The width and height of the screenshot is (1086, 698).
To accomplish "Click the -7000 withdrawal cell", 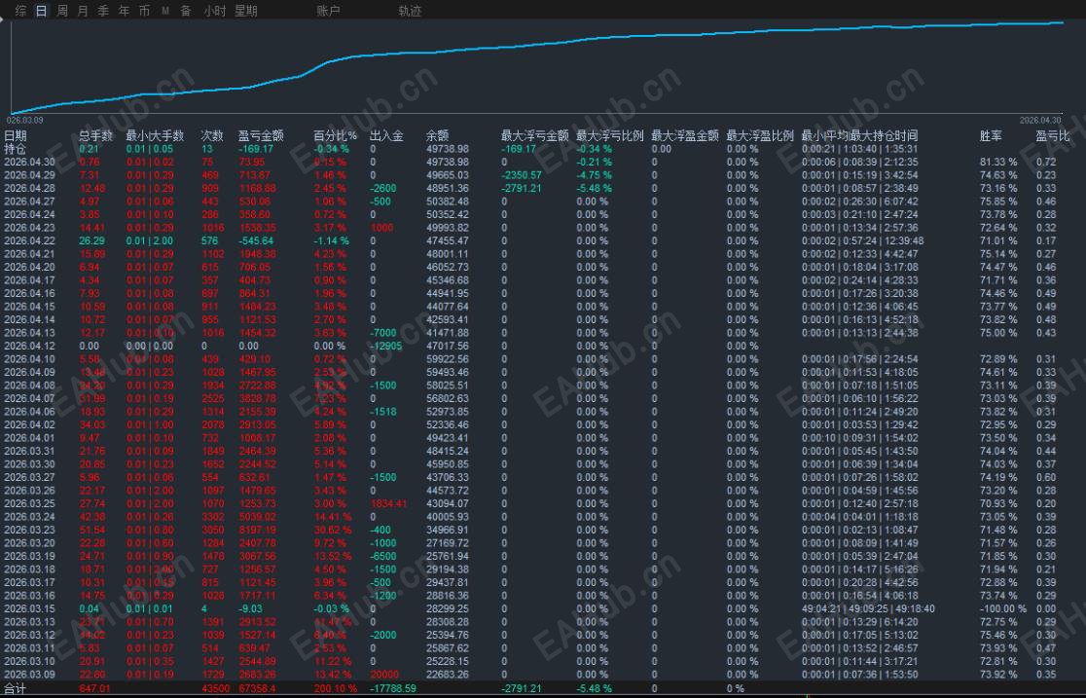I will click(383, 333).
